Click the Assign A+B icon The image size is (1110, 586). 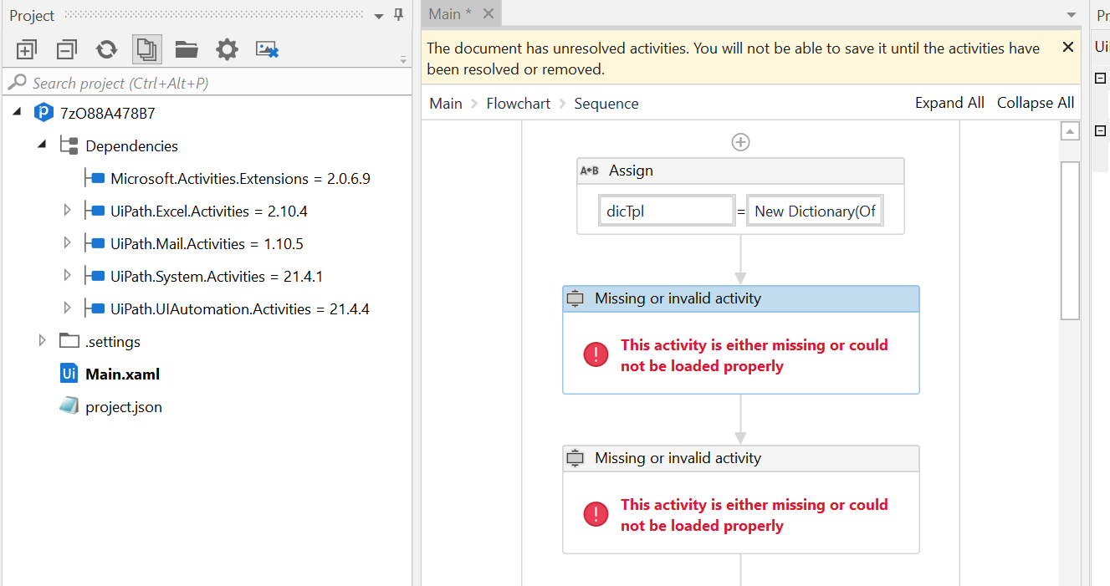(590, 171)
